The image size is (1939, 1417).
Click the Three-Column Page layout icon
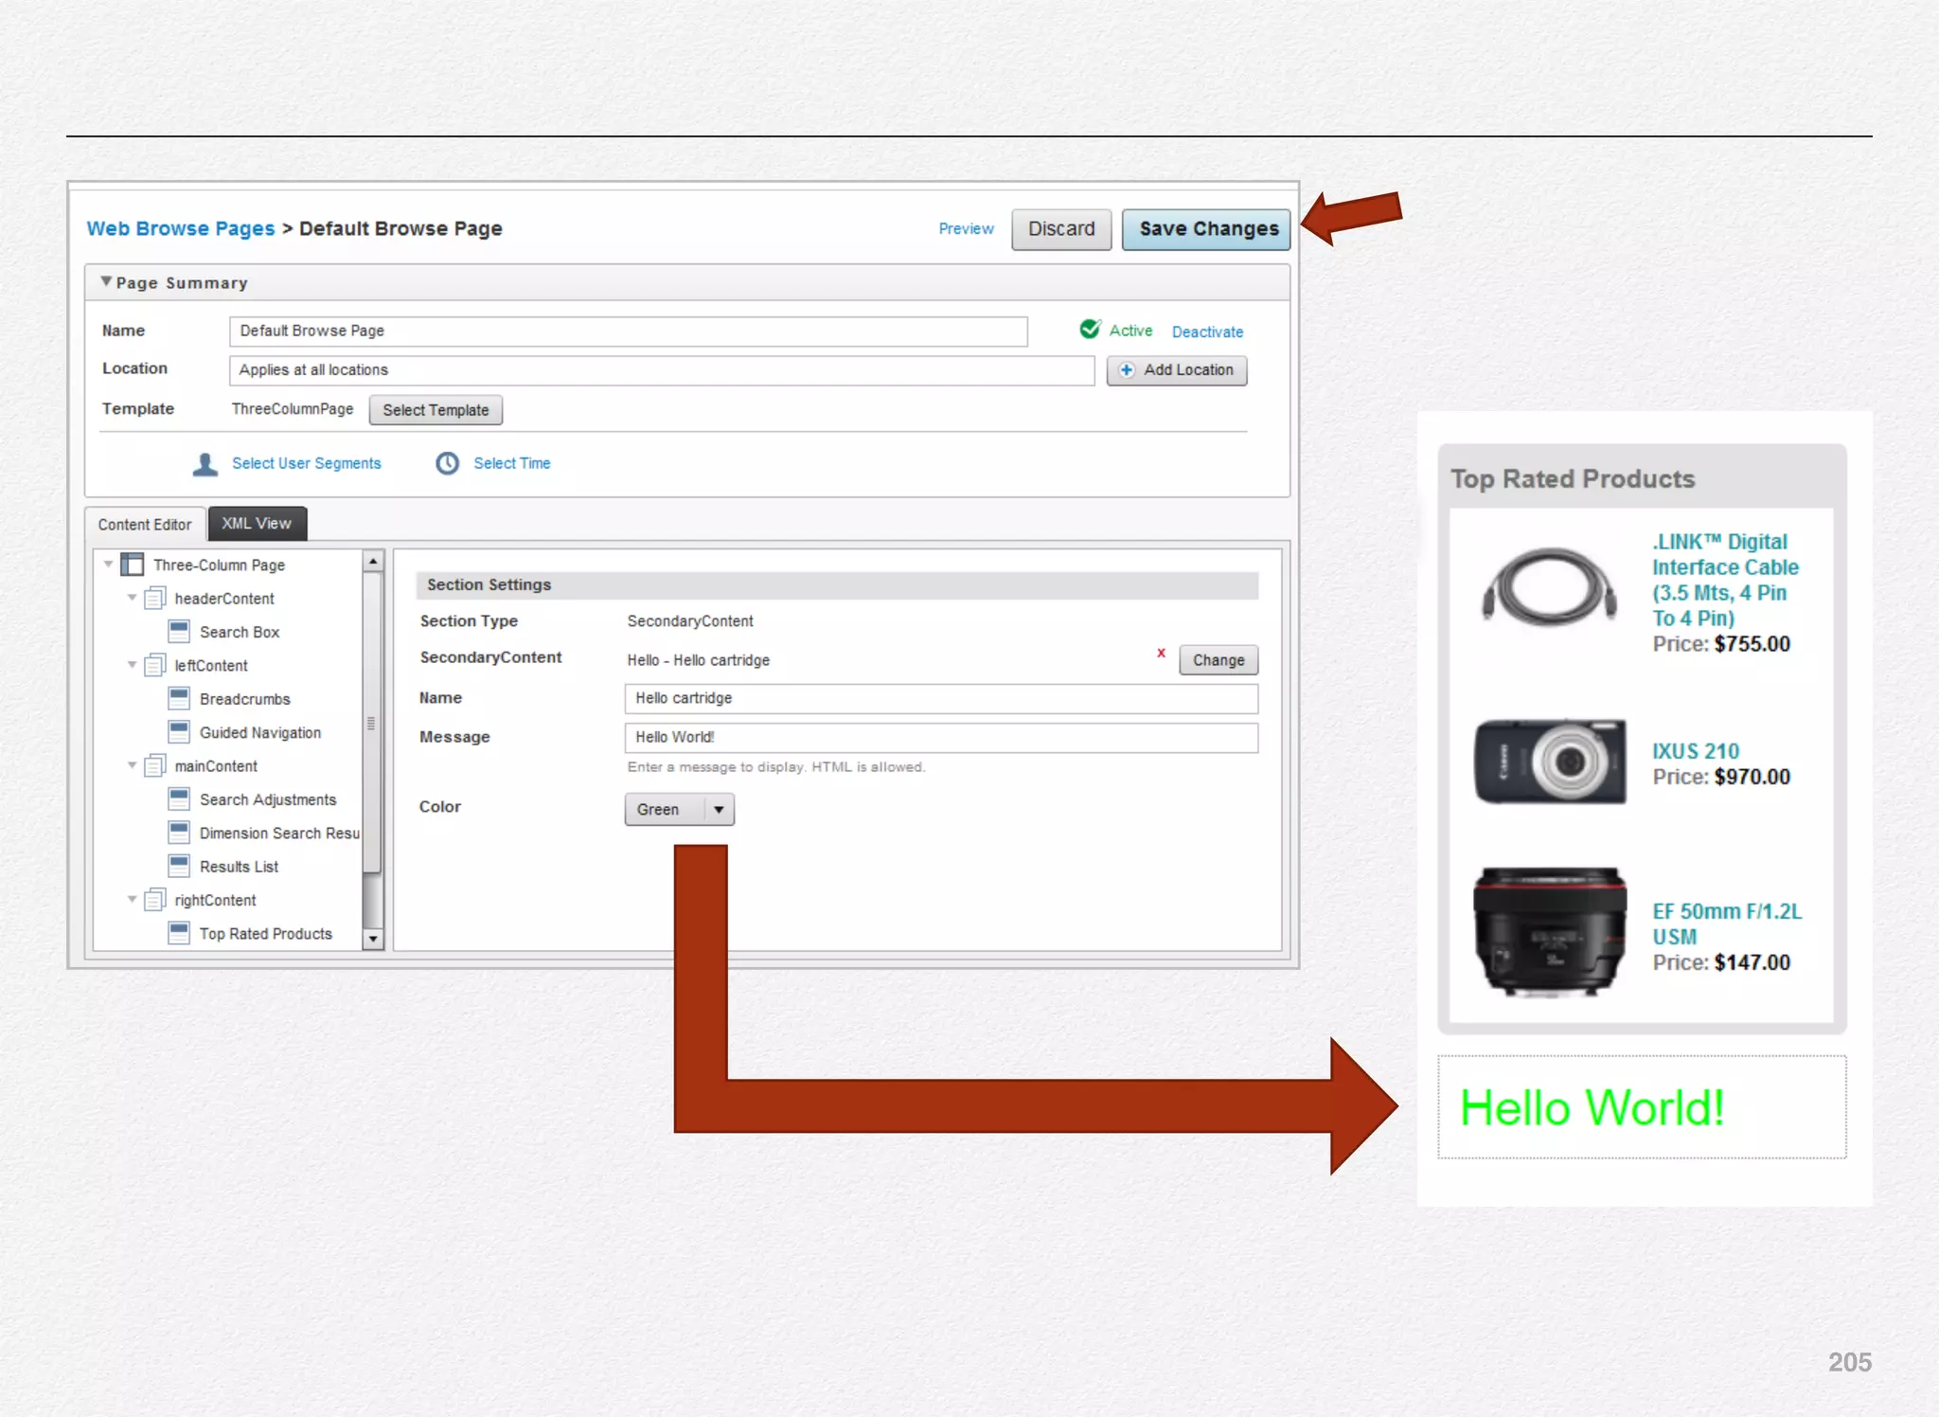(x=133, y=565)
